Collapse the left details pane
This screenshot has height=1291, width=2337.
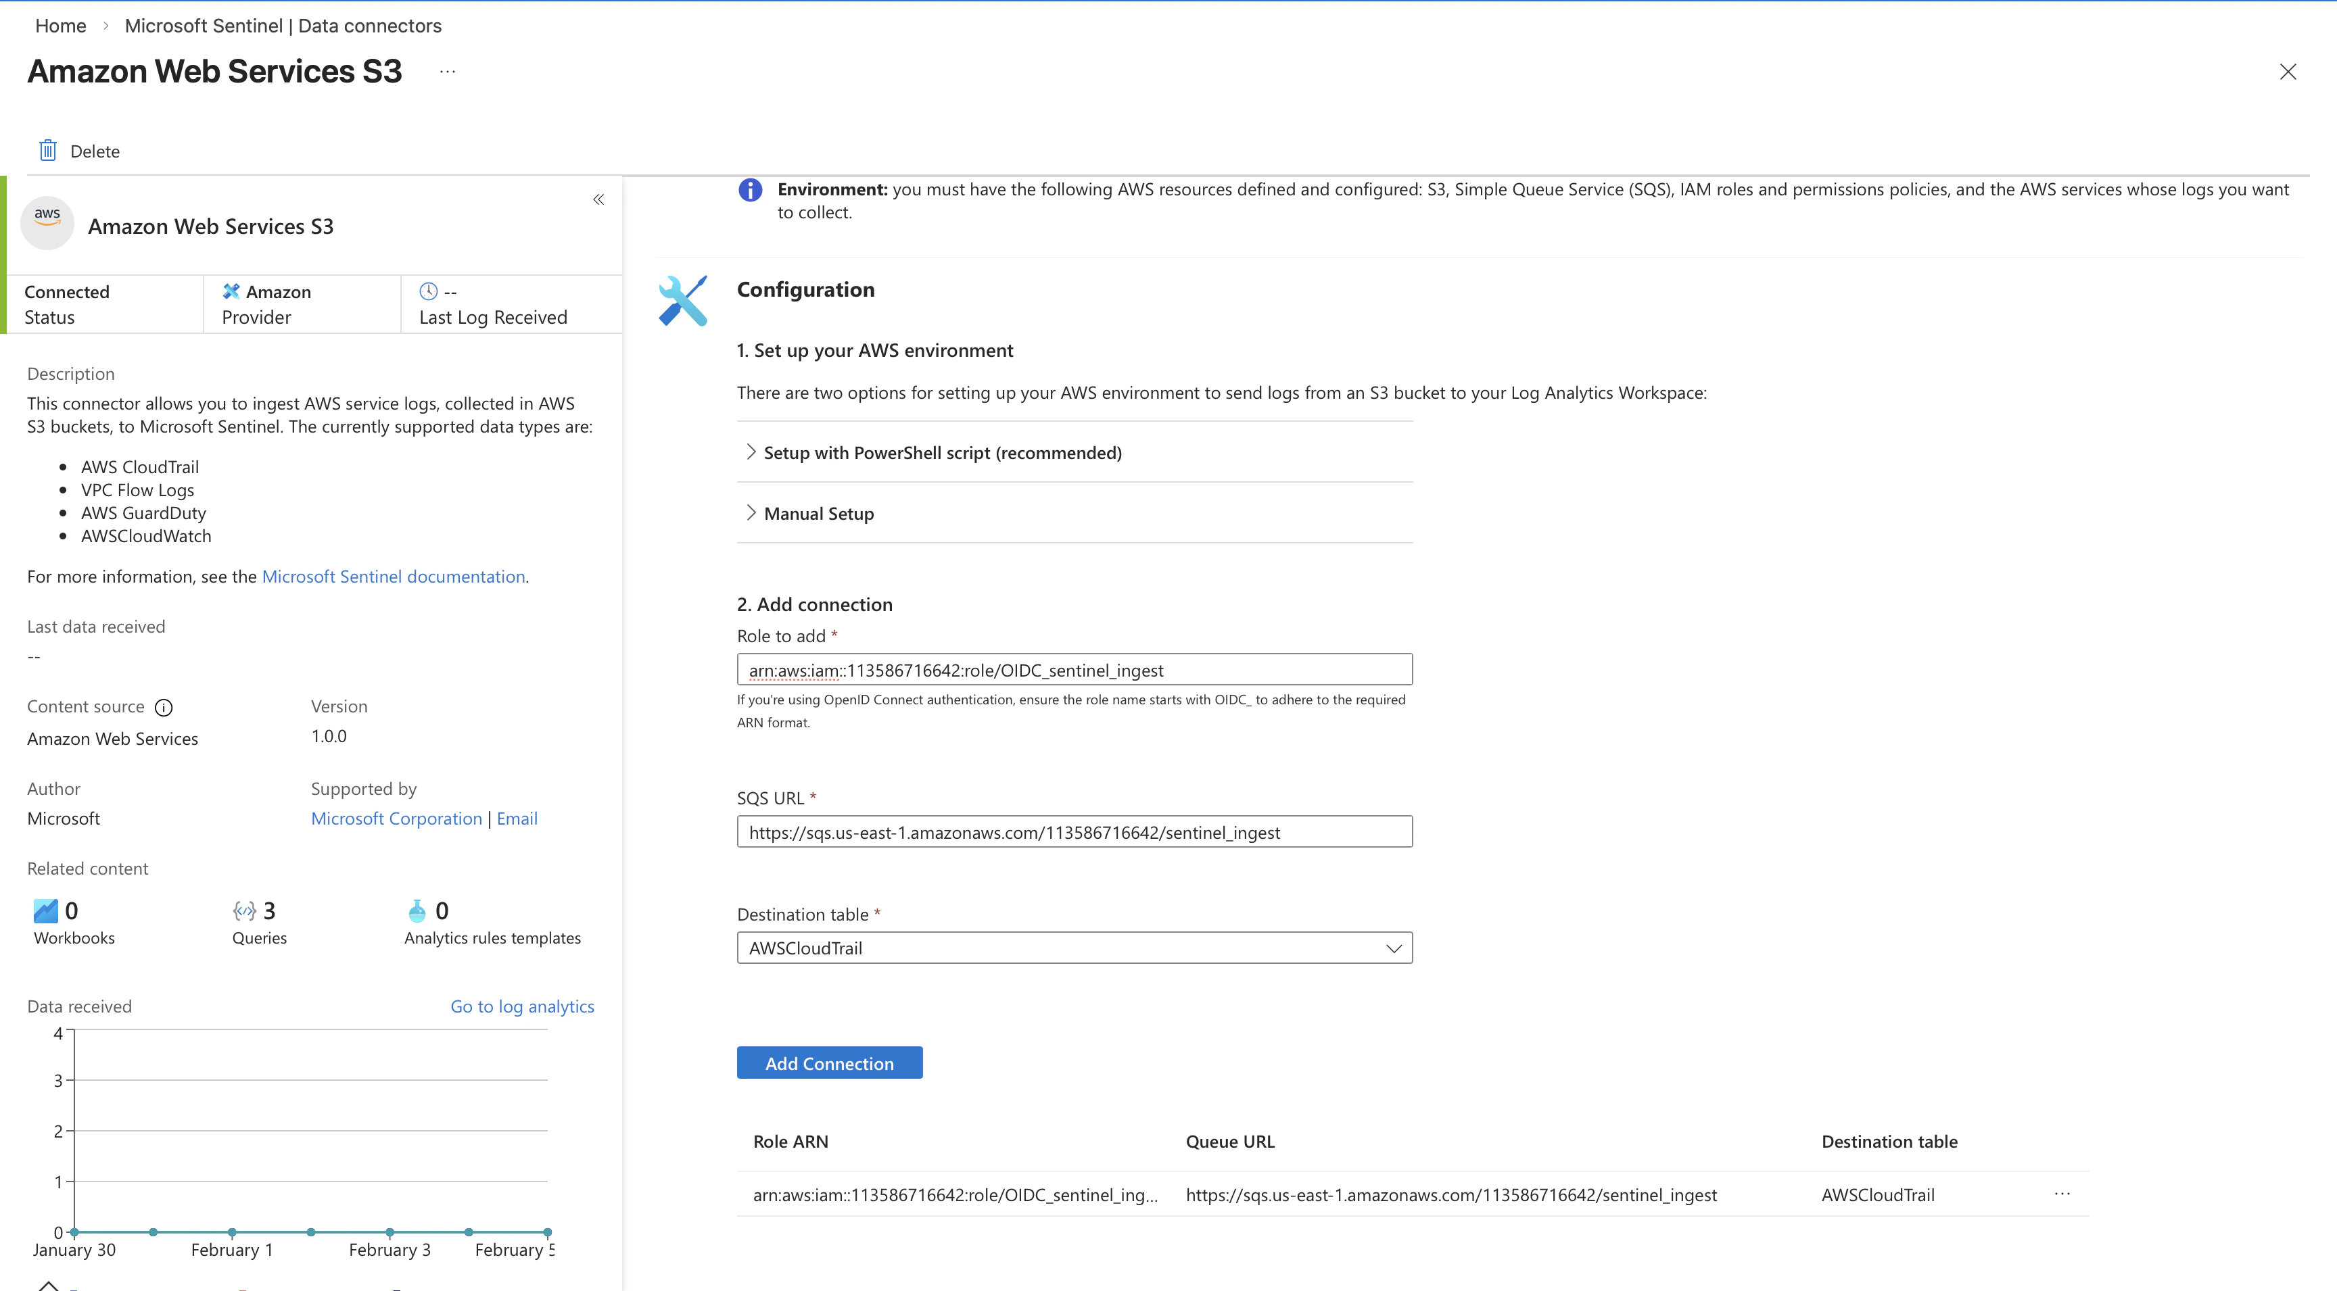click(598, 199)
